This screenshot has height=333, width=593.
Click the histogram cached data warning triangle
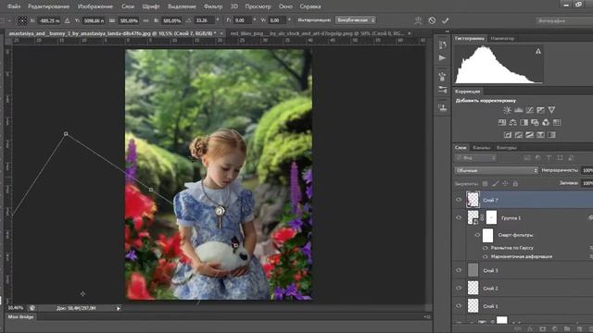(538, 52)
